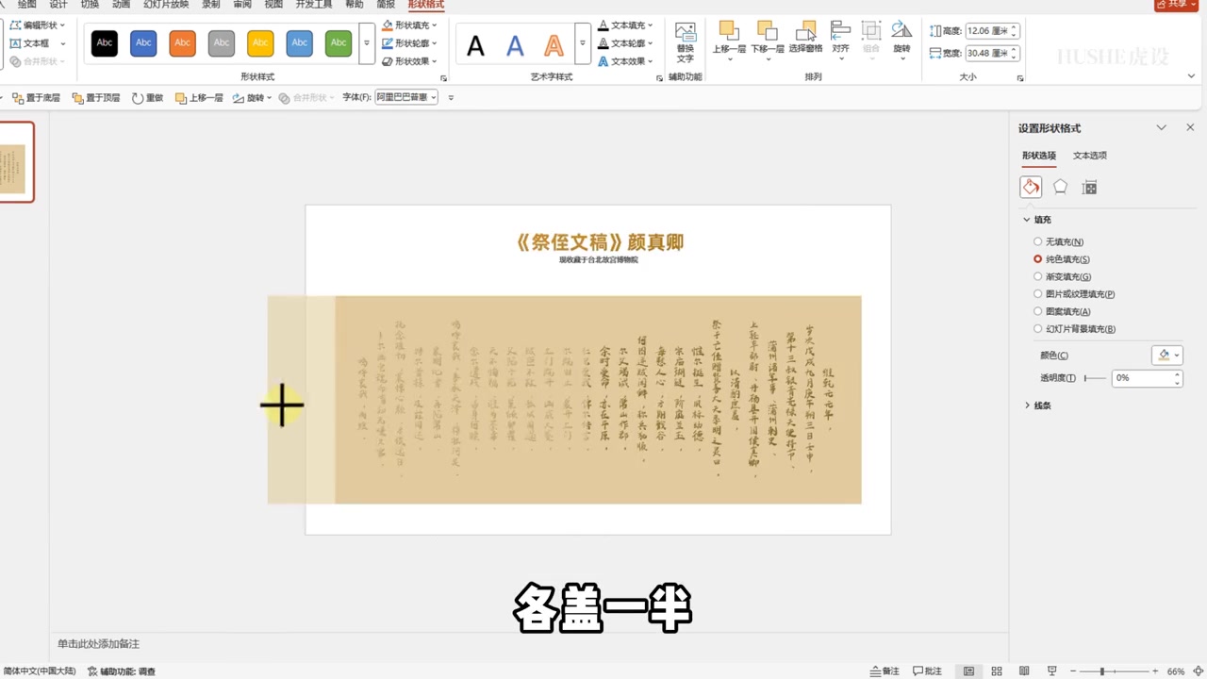Switch to Slide Sorter view icon
1207x679 pixels.
click(x=997, y=671)
